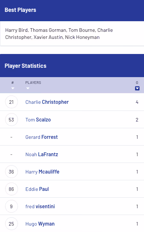
Task: Open Charlie Christopher player profile
Action: click(x=47, y=102)
